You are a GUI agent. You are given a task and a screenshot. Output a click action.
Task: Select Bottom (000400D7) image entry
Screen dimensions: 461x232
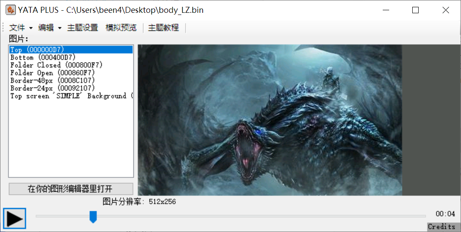[x=71, y=57]
